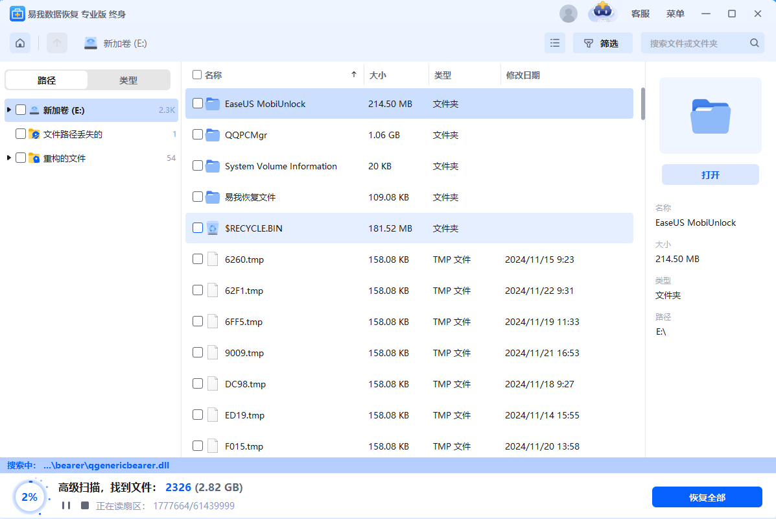Sort by name using the arrow
Screen dimensions: 776x519
click(x=353, y=75)
